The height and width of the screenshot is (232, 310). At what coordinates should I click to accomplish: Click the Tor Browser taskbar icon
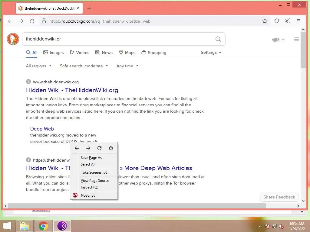[62, 226]
